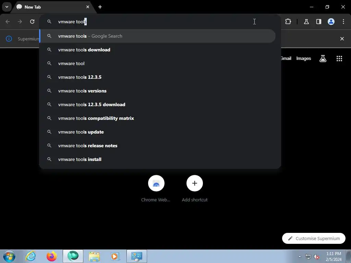
Task: Open the Chrome Web Store shortcut
Action: (x=156, y=189)
